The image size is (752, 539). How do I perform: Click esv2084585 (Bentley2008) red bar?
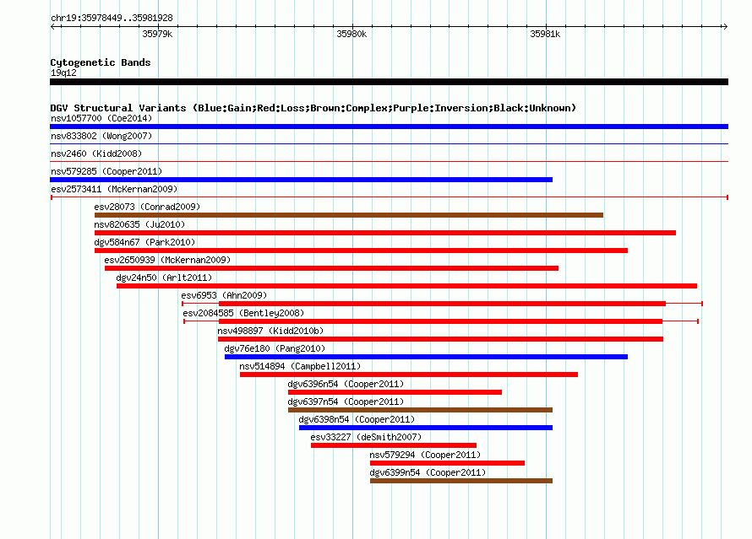(x=441, y=321)
